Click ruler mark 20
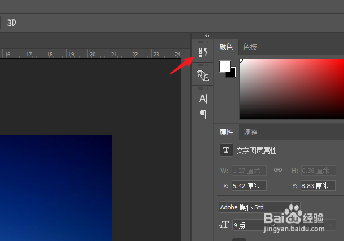Image resolution: width=344 pixels, height=241 pixels. 92,54
